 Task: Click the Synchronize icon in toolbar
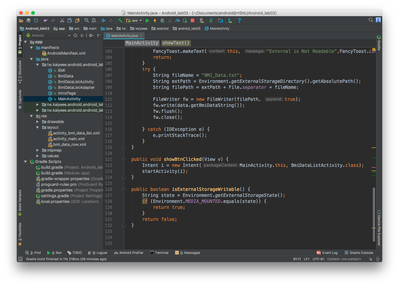tap(36, 20)
